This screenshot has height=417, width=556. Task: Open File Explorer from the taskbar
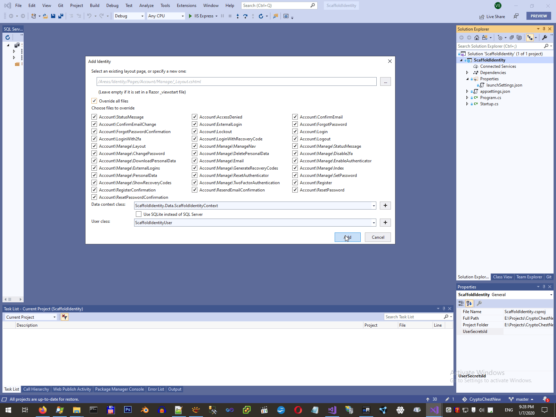[x=77, y=410]
